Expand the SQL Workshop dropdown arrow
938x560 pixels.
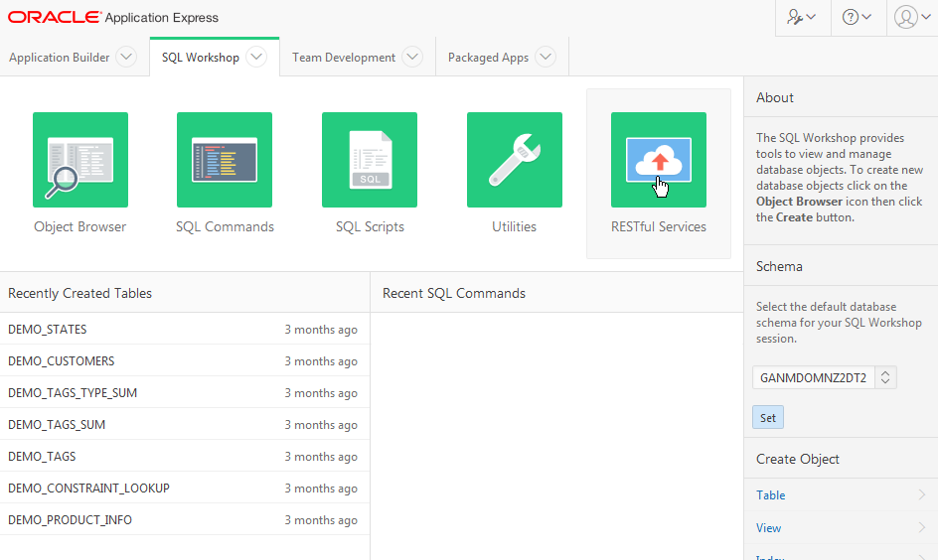256,58
